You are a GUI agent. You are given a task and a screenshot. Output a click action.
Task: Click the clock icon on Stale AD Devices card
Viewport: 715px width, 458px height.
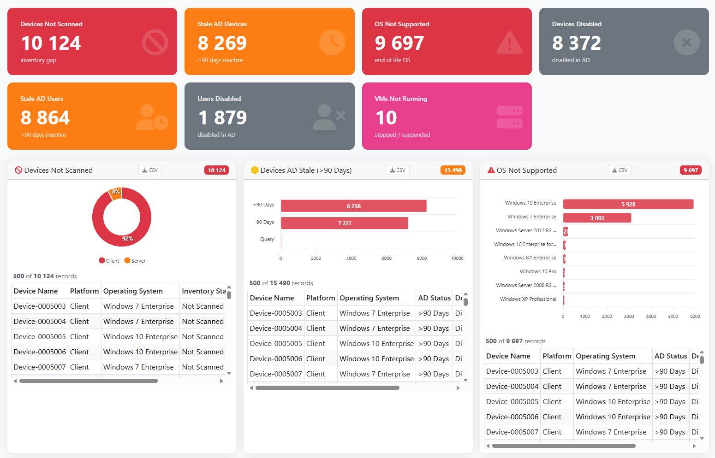tap(332, 42)
